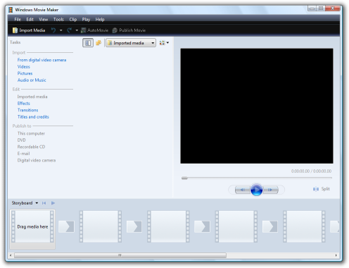Open the thumbnail views dropdown icon
The width and height of the screenshot is (349, 268).
point(164,43)
